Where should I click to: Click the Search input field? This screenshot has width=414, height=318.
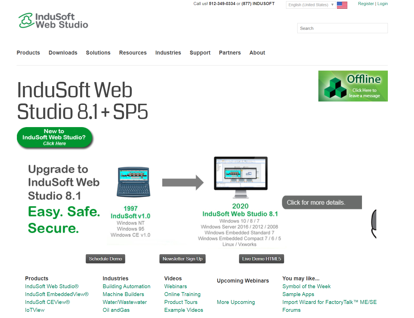tap(342, 28)
